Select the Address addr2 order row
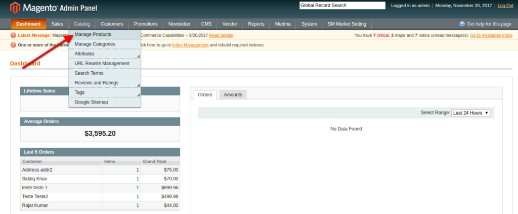The width and height of the screenshot is (518, 214). pyautogui.click(x=100, y=170)
